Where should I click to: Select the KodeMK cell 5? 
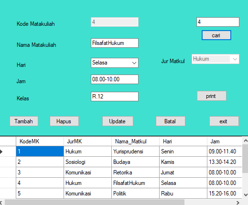coord(40,194)
